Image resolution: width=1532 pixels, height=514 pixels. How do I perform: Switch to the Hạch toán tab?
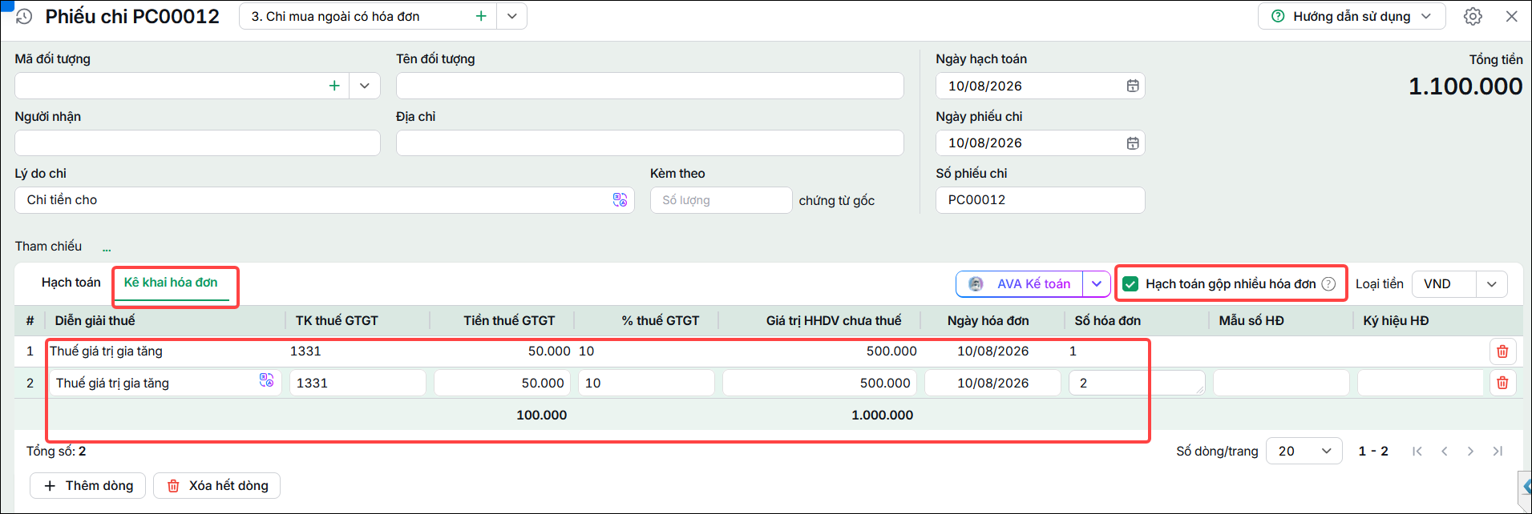(71, 283)
